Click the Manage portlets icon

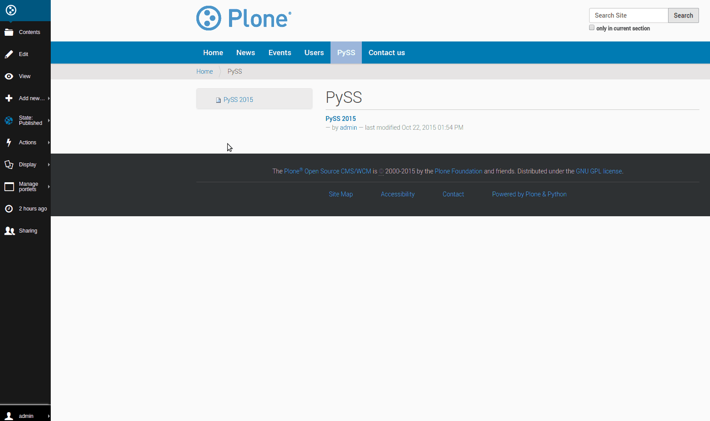point(9,187)
